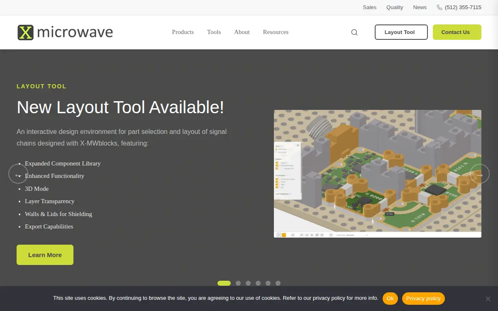This screenshot has height=311, width=498.
Task: Click the Quality link in top bar
Action: coord(395,7)
